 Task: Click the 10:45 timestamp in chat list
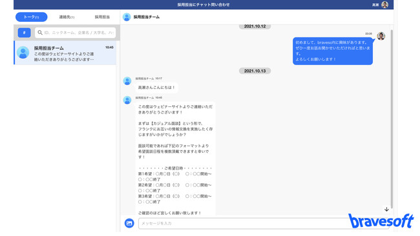(x=109, y=47)
